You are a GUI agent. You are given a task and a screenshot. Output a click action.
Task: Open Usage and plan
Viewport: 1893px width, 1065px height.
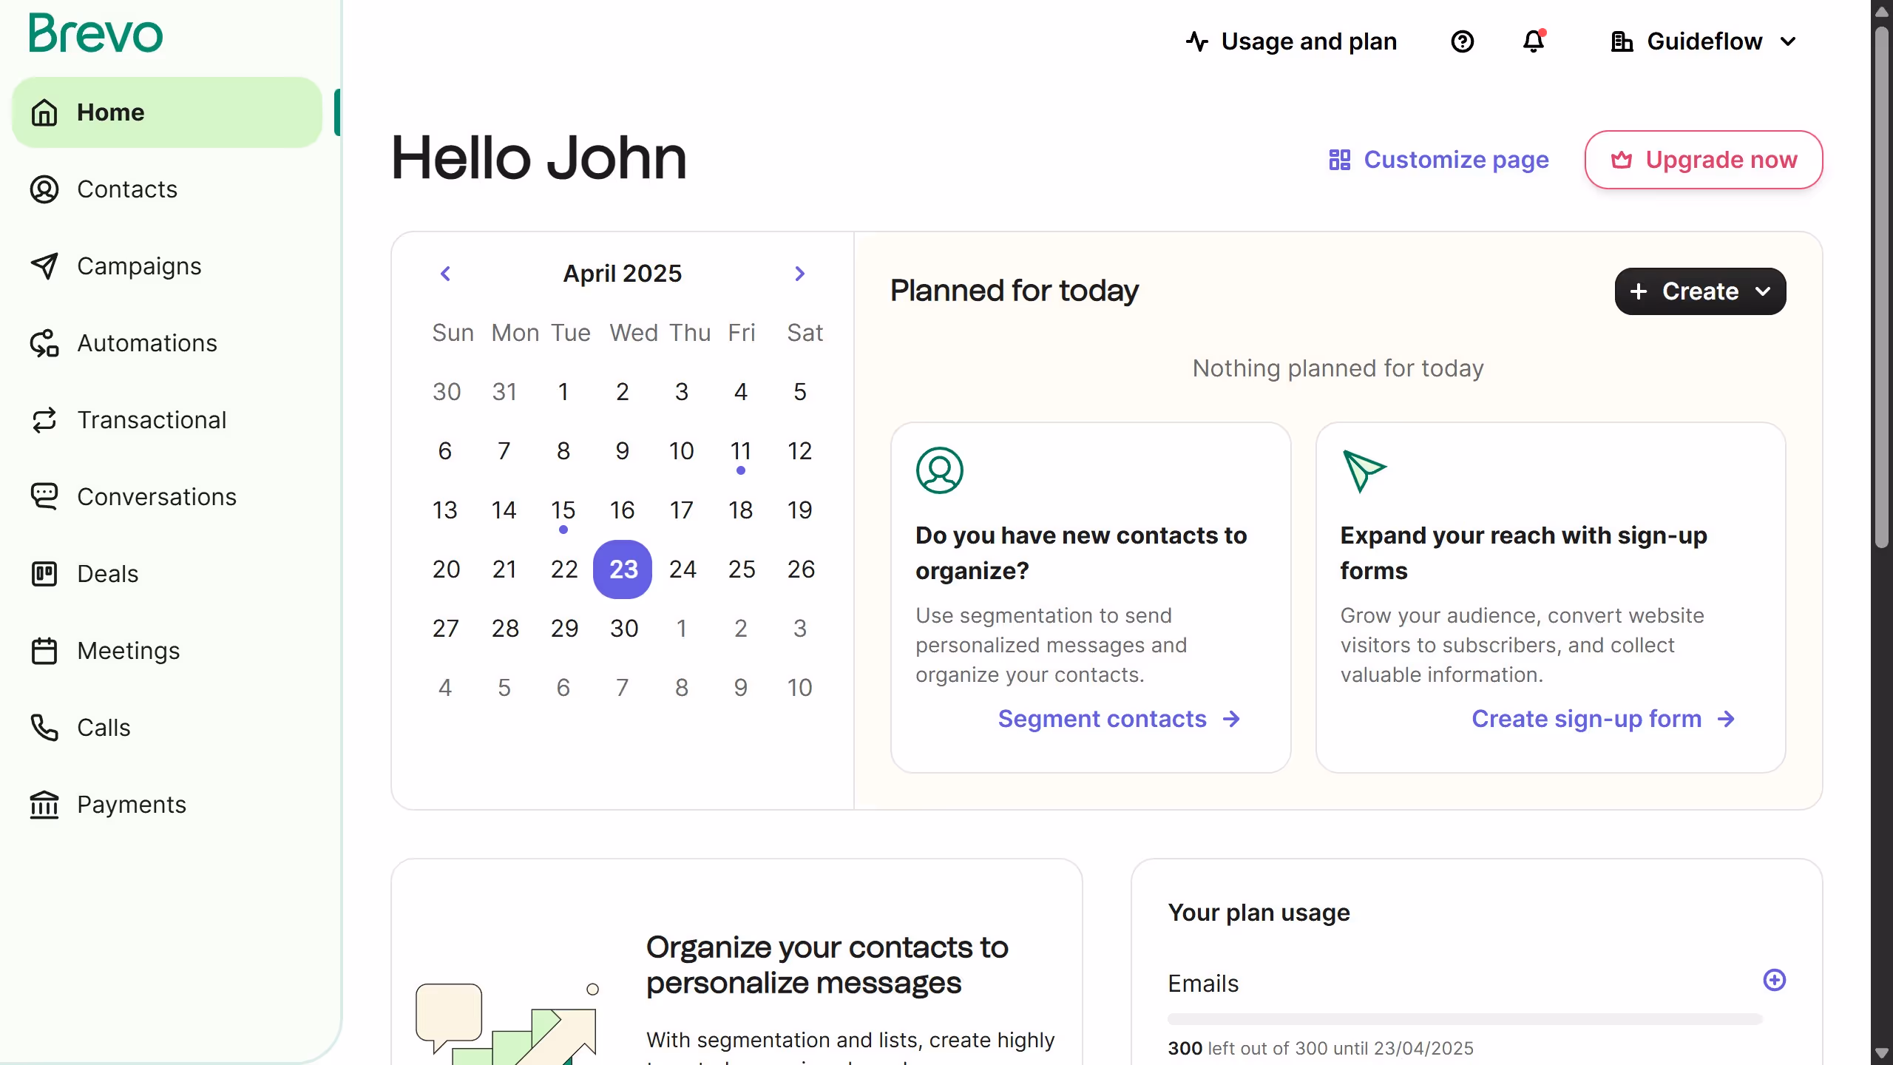click(1290, 41)
